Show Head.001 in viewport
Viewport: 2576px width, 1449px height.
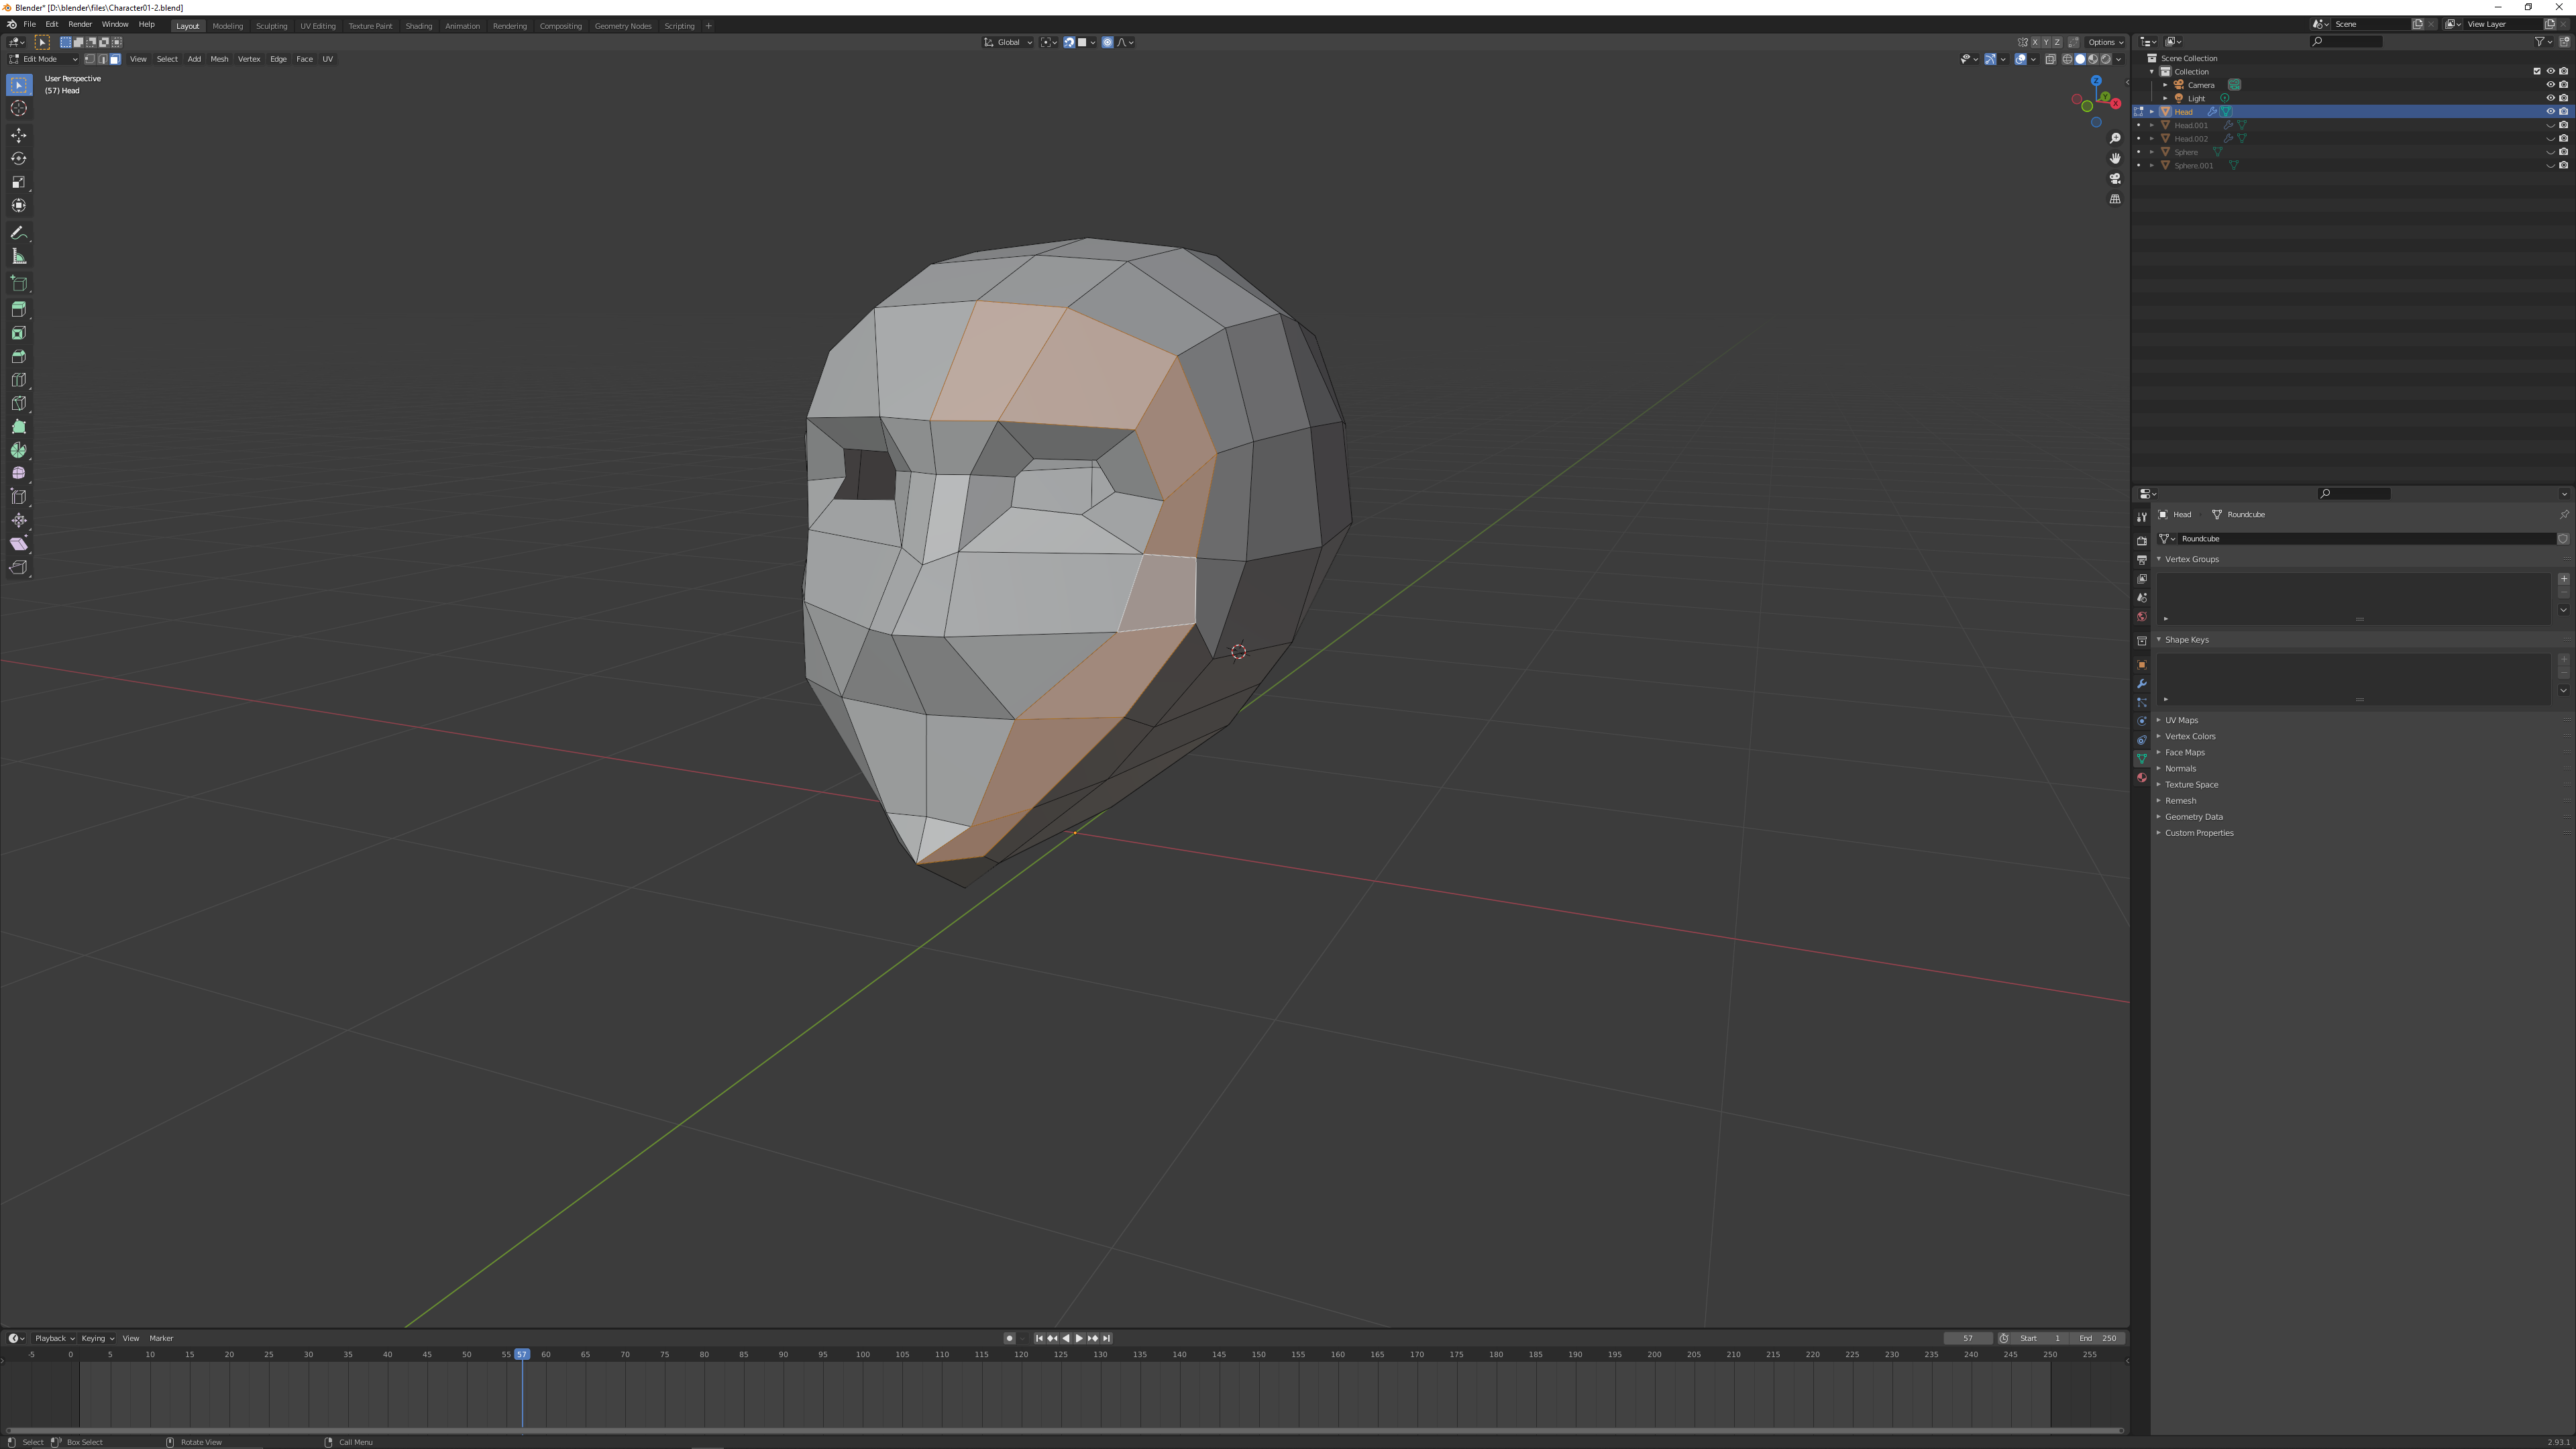pos(2550,125)
